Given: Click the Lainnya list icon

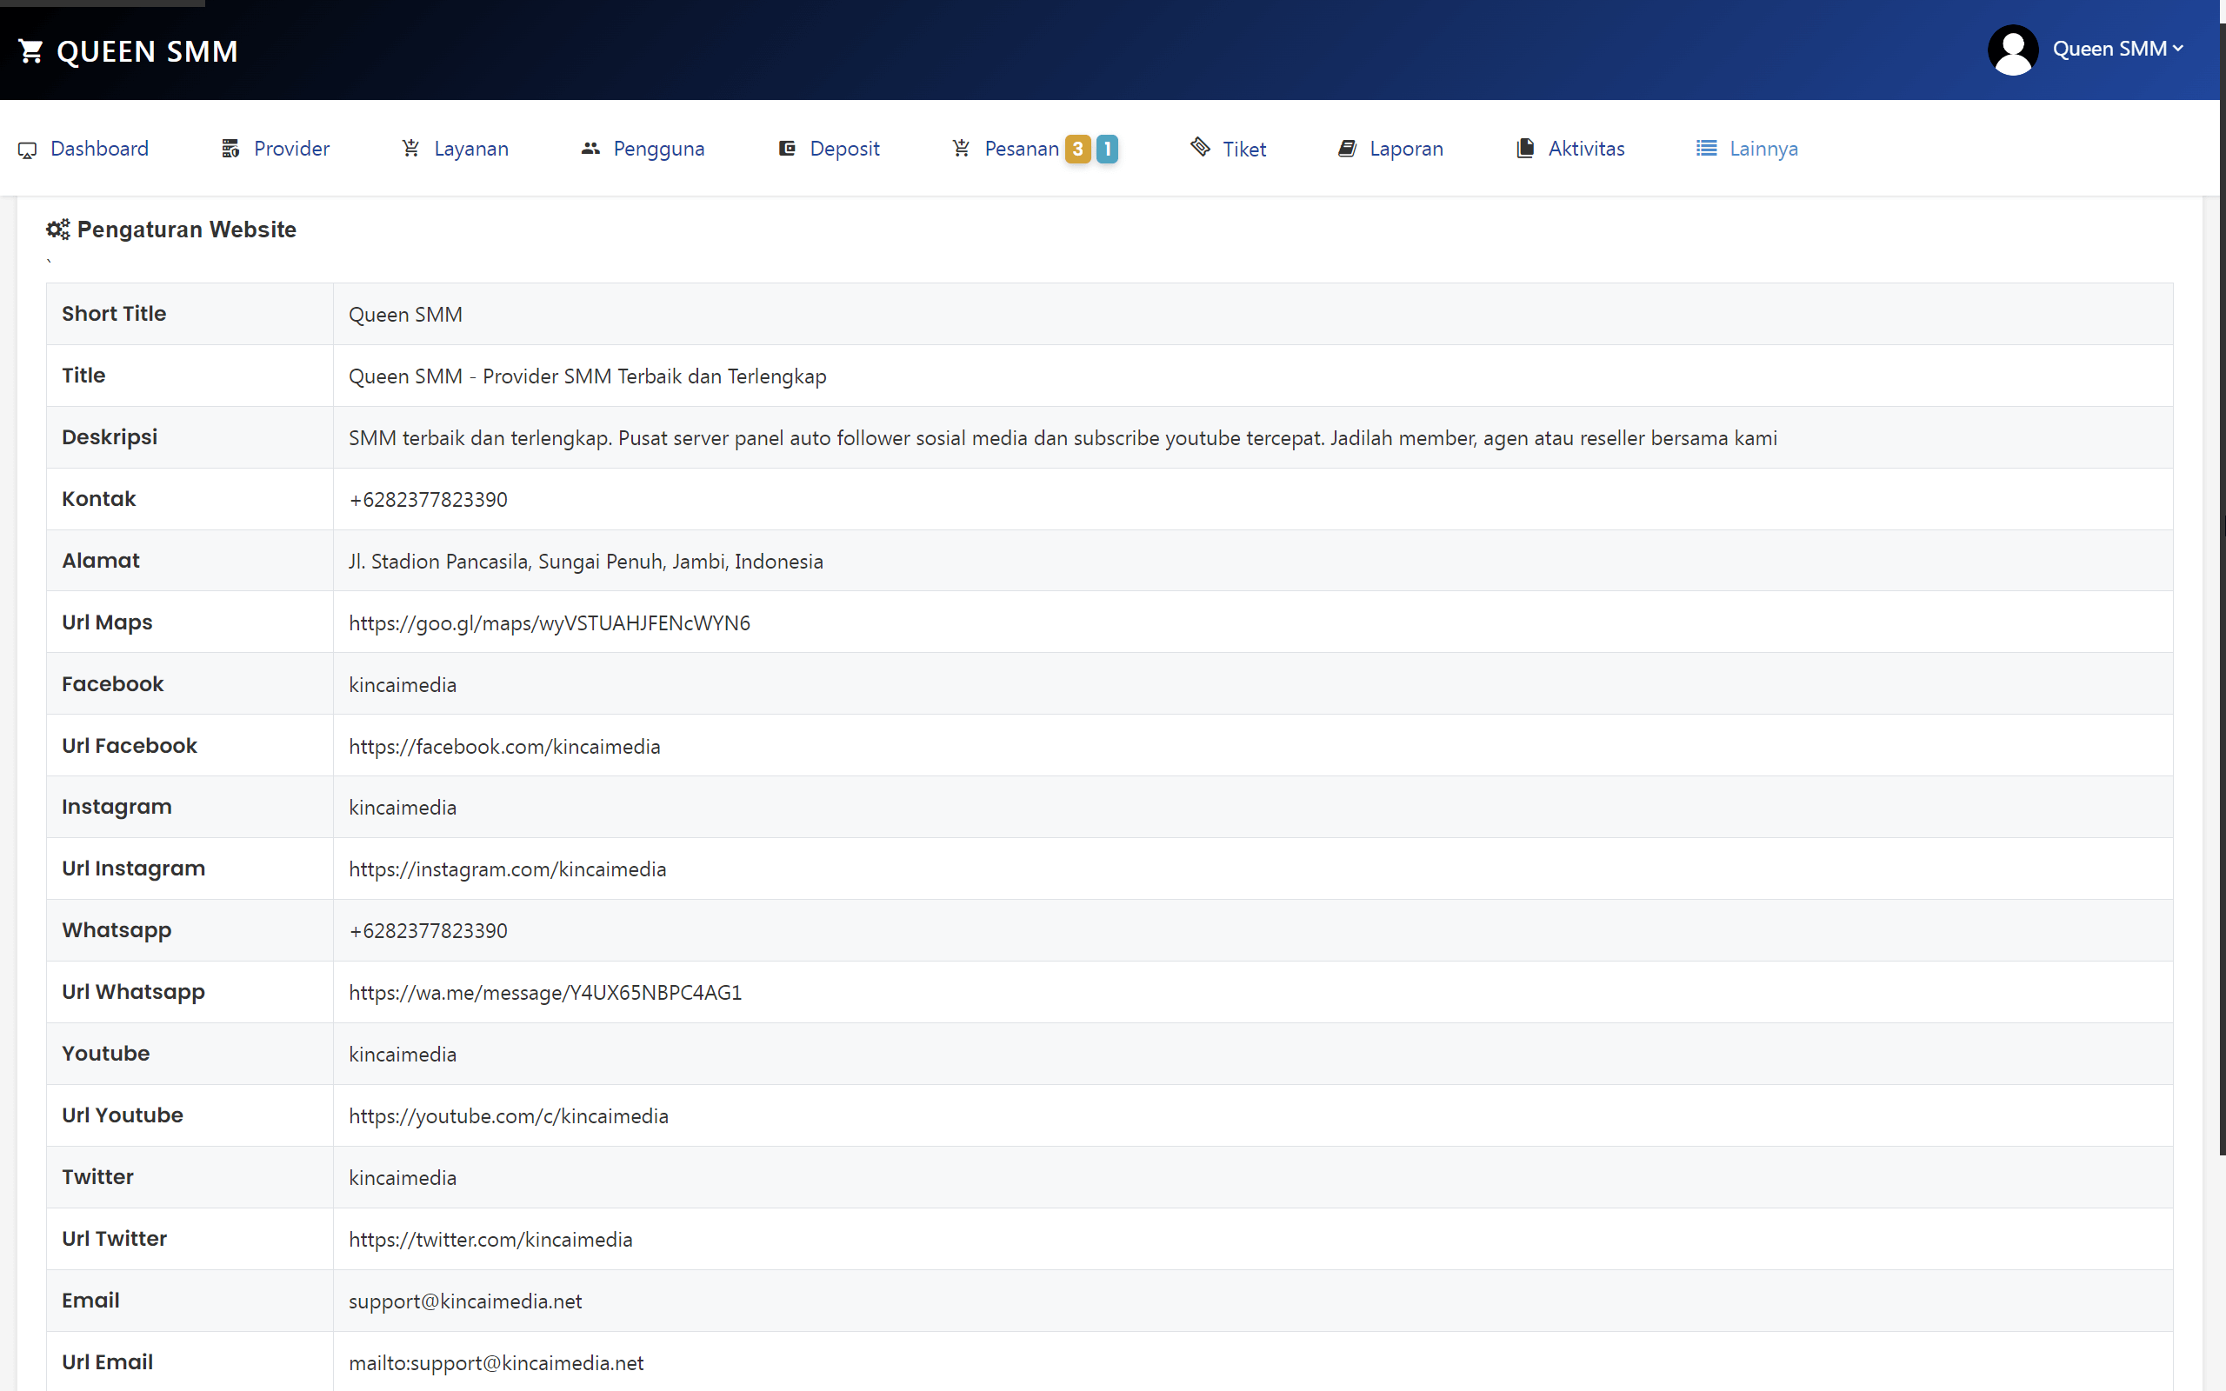Looking at the screenshot, I should pos(1706,148).
